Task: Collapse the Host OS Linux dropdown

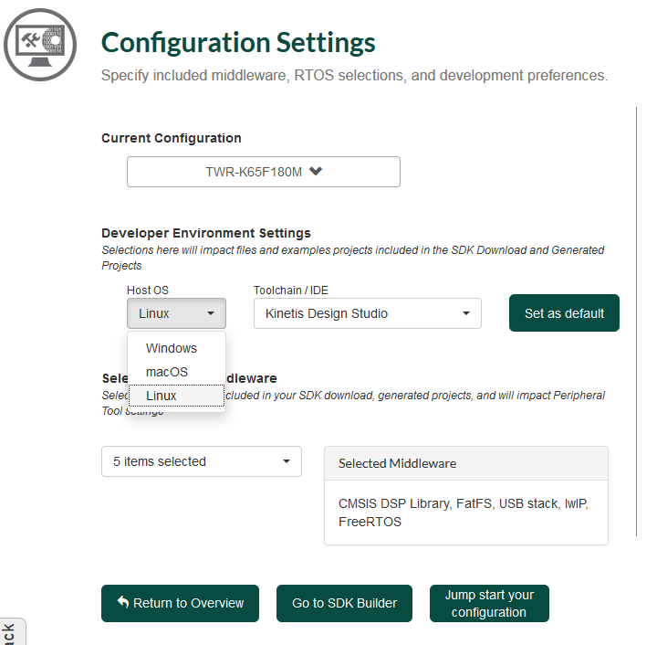Action: tap(175, 313)
